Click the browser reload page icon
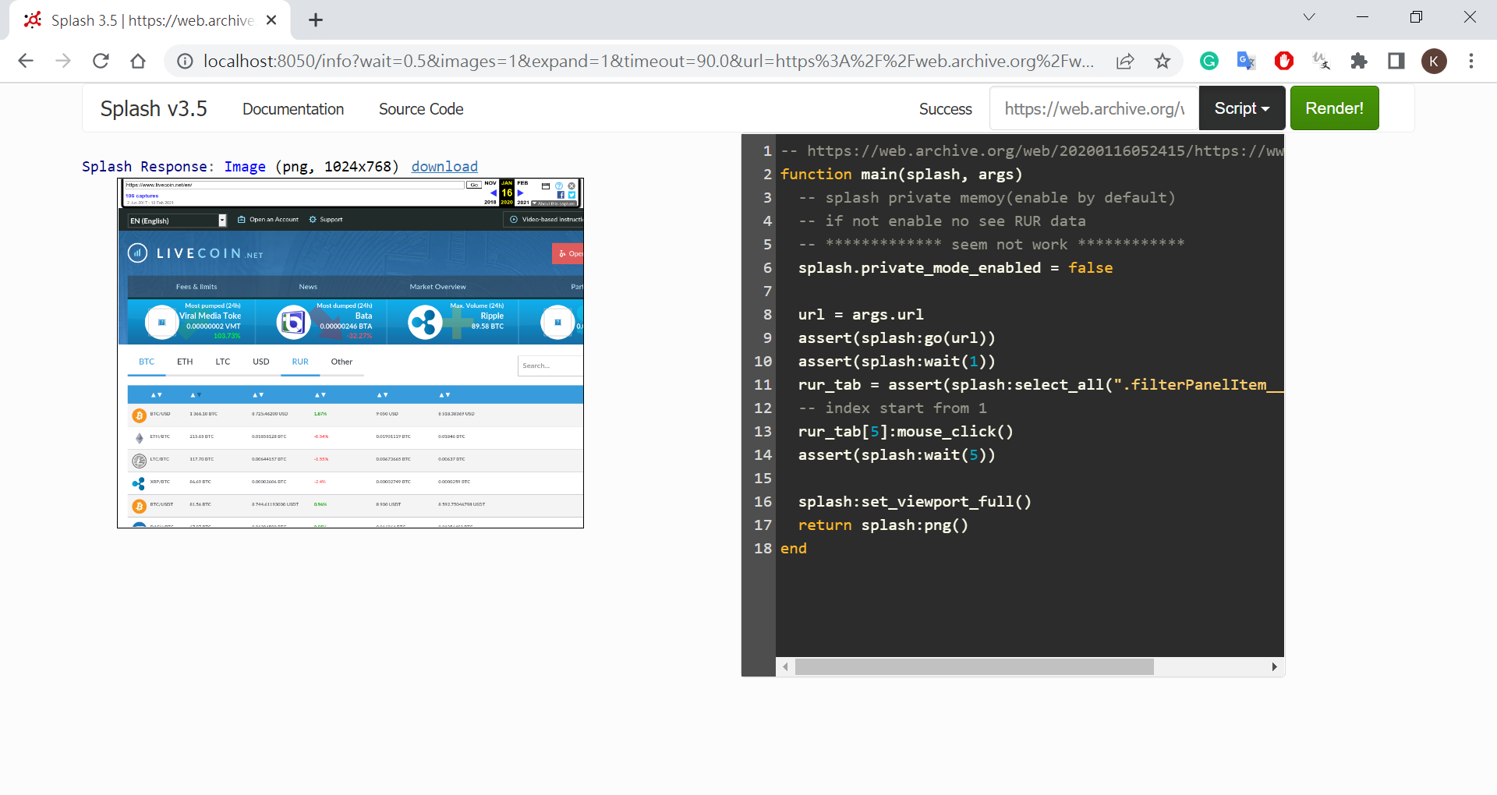This screenshot has width=1497, height=795. pyautogui.click(x=101, y=61)
